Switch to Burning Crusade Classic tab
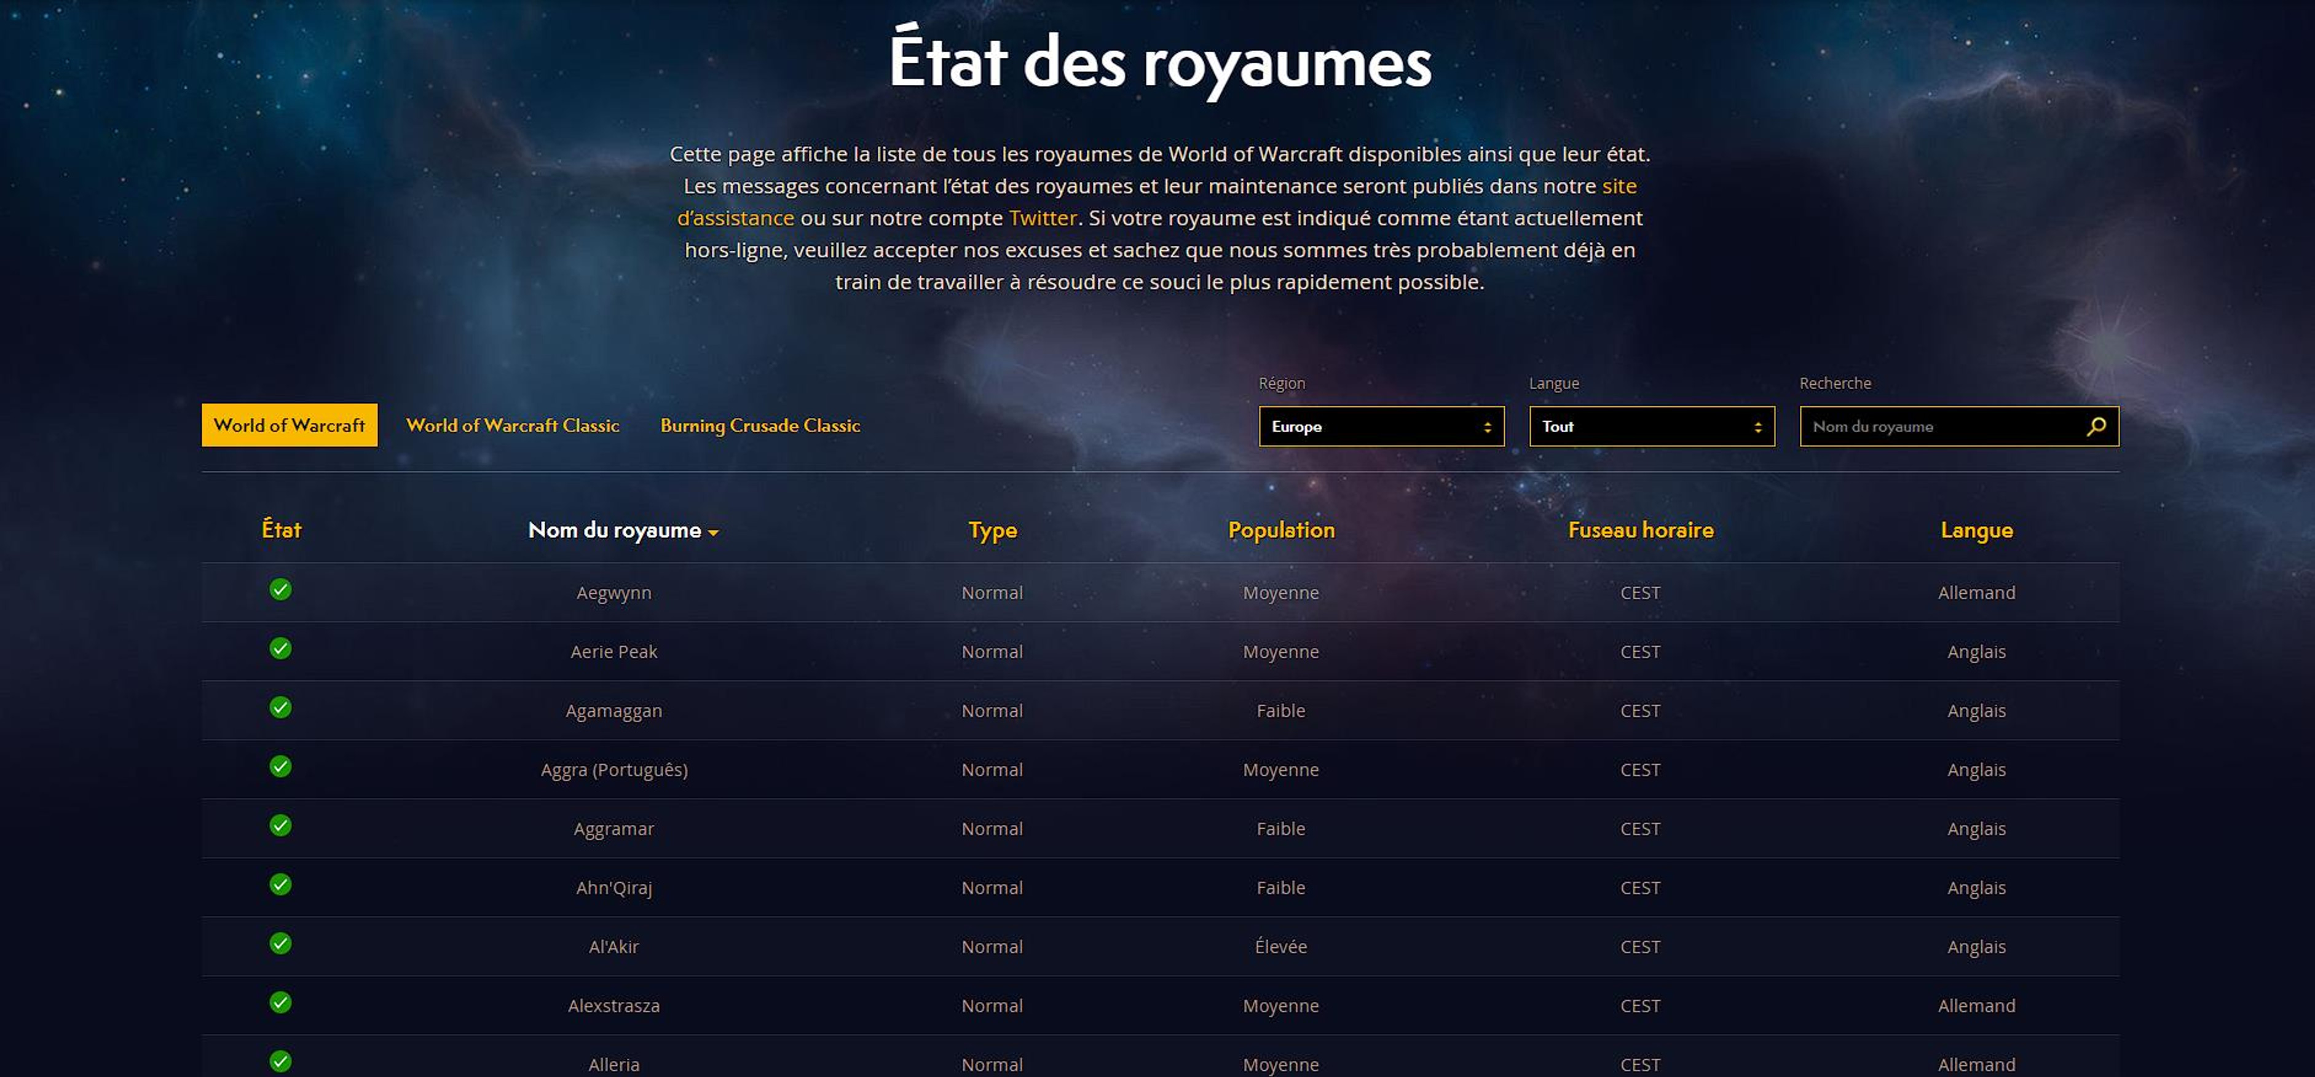 760,425
